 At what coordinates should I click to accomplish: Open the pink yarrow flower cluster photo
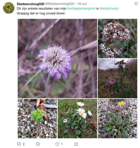coord(117,38)
